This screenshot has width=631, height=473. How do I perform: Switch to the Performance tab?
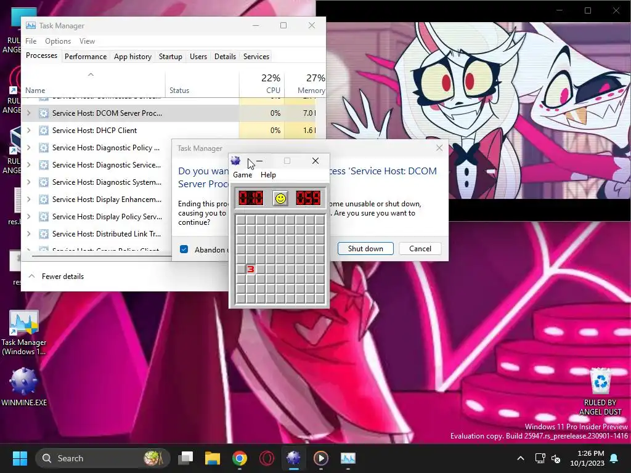85,57
